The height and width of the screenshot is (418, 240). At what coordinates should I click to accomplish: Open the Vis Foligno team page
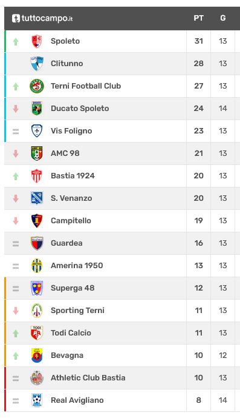pyautogui.click(x=71, y=131)
